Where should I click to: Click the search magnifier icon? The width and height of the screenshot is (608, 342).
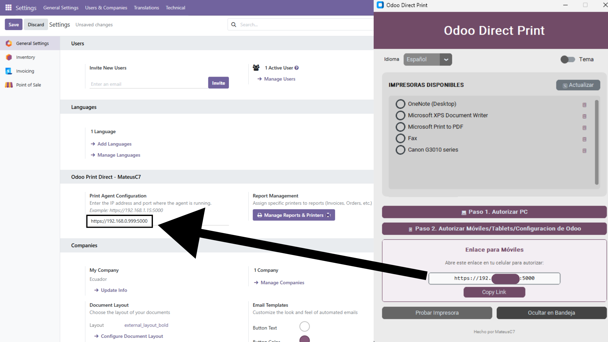click(x=234, y=24)
